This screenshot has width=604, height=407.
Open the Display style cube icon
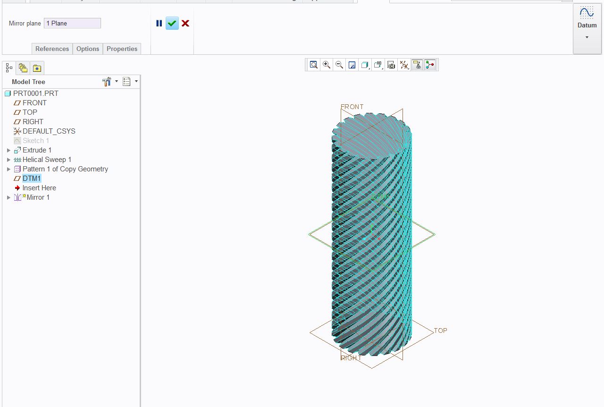(x=365, y=65)
